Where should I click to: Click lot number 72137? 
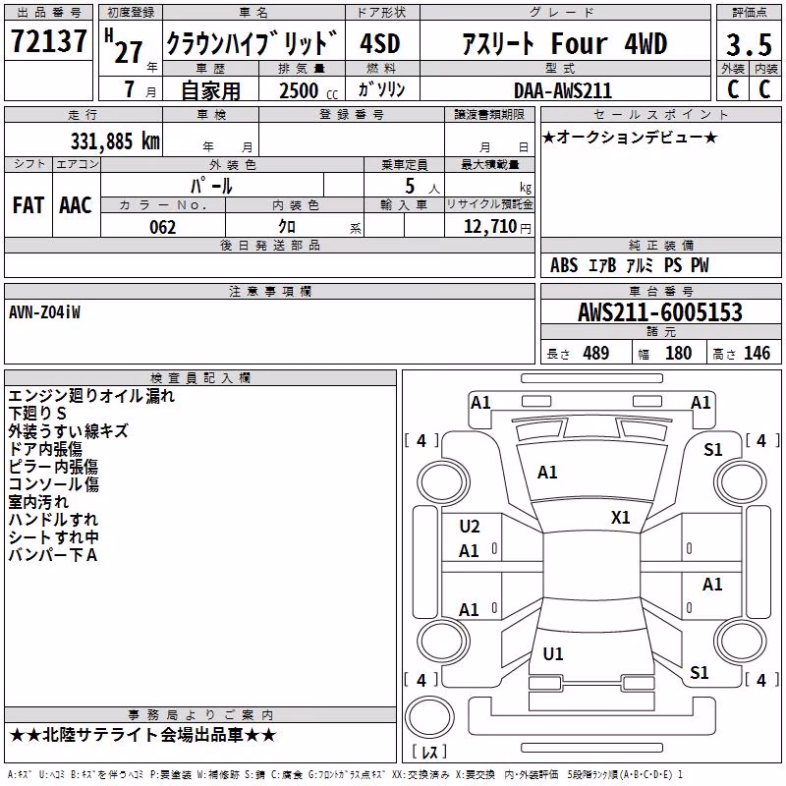point(48,40)
